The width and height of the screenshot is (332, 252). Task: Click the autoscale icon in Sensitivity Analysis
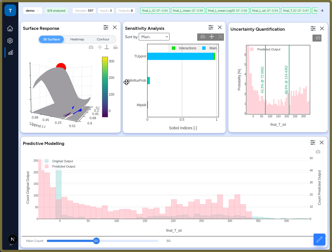tap(220, 37)
